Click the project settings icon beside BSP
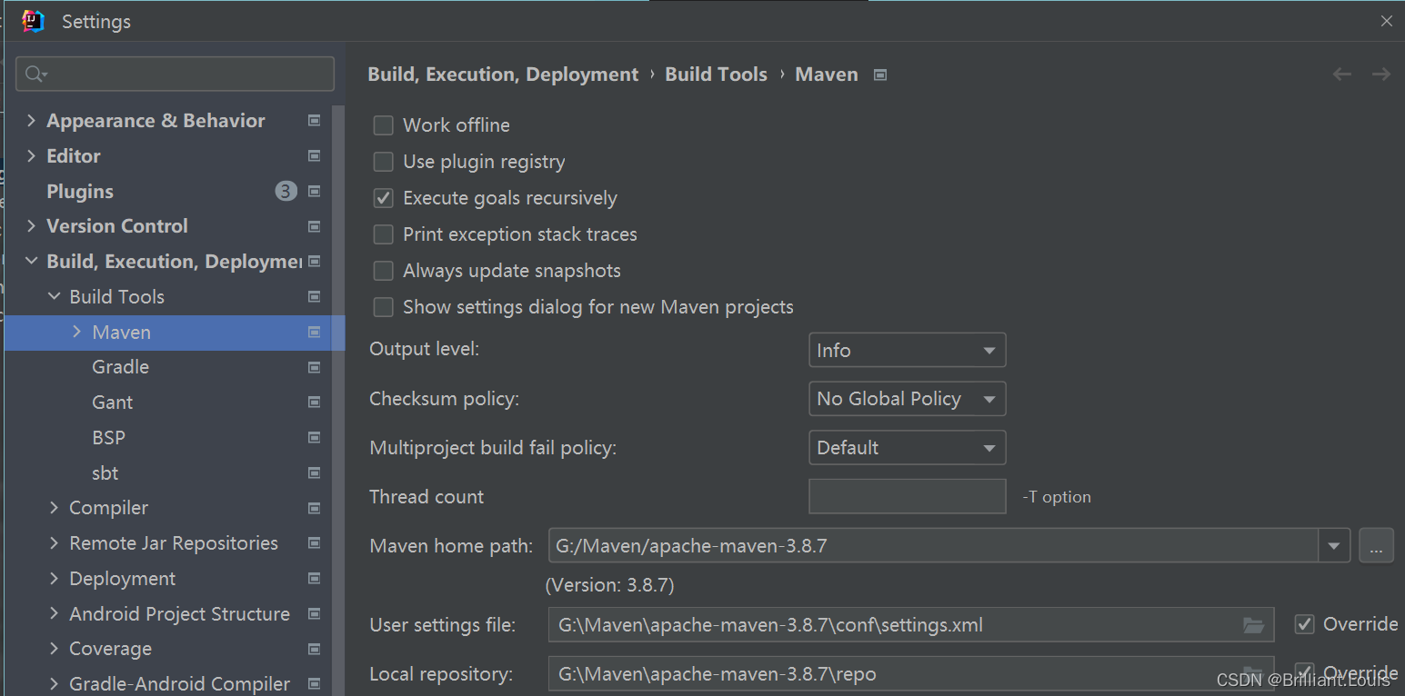This screenshot has height=696, width=1405. 315,438
